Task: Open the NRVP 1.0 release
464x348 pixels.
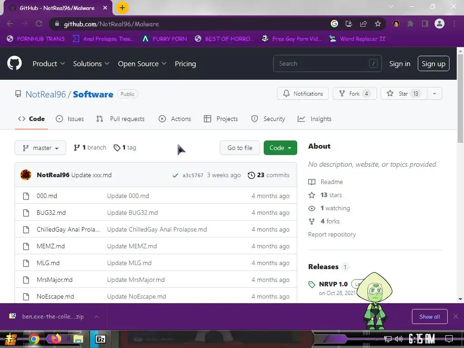Action: point(333,284)
